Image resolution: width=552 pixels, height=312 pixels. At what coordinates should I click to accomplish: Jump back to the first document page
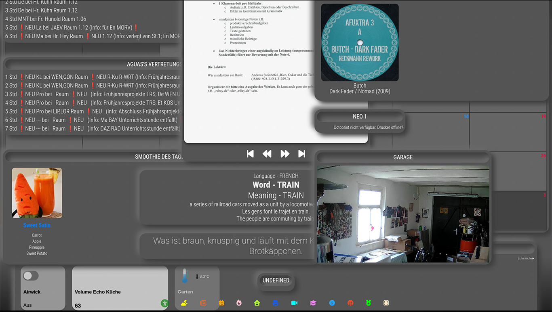click(250, 154)
